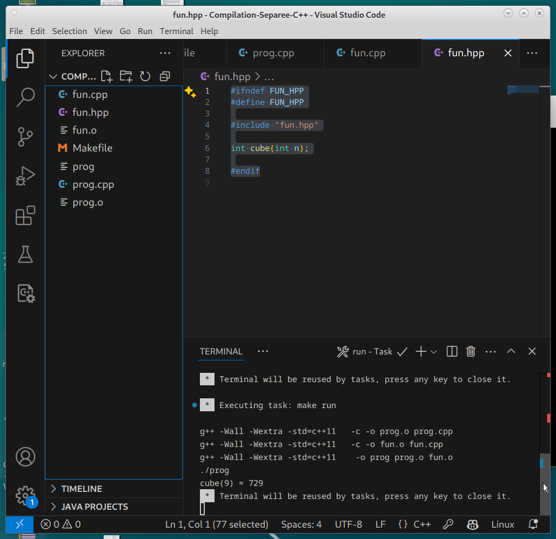The width and height of the screenshot is (556, 539).
Task: Open the prog binary file in Explorer
Action: pos(114,167)
